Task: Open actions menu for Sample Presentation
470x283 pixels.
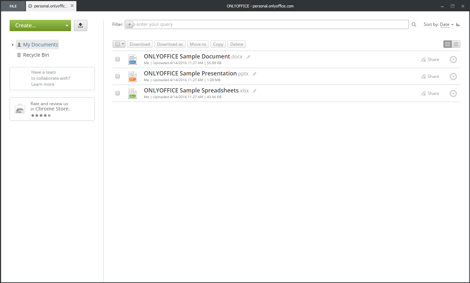Action: coord(453,77)
